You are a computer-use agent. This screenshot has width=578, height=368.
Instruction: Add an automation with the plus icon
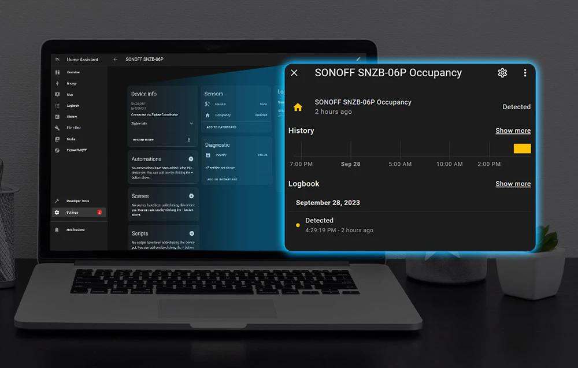click(191, 159)
